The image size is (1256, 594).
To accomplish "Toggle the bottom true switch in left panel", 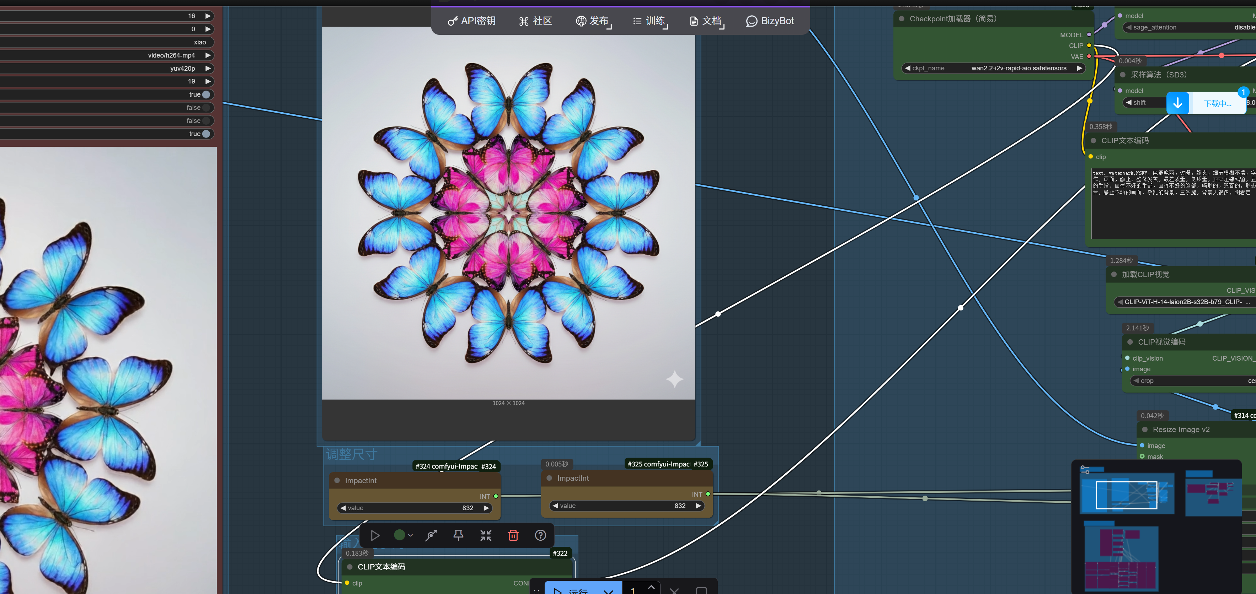I will pos(206,134).
